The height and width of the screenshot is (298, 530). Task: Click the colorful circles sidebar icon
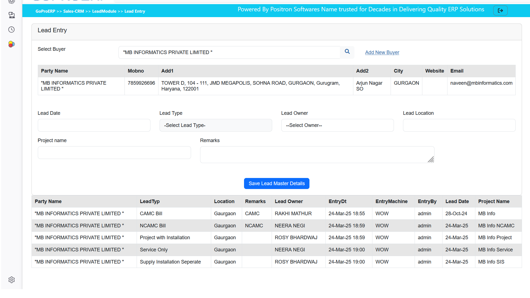(x=11, y=44)
